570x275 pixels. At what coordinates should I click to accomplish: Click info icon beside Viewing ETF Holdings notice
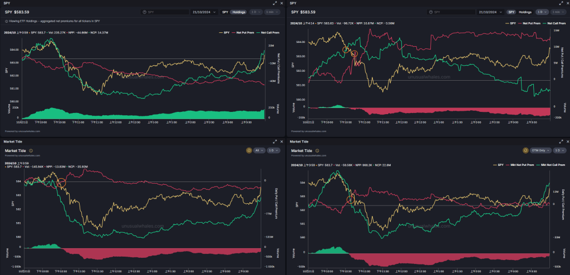6,21
